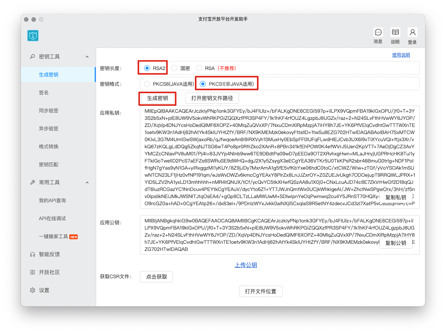
Task: Go to 格式转换 in sidebar
Action: tap(49, 146)
